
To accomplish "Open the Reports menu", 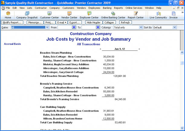I will click(118, 8).
